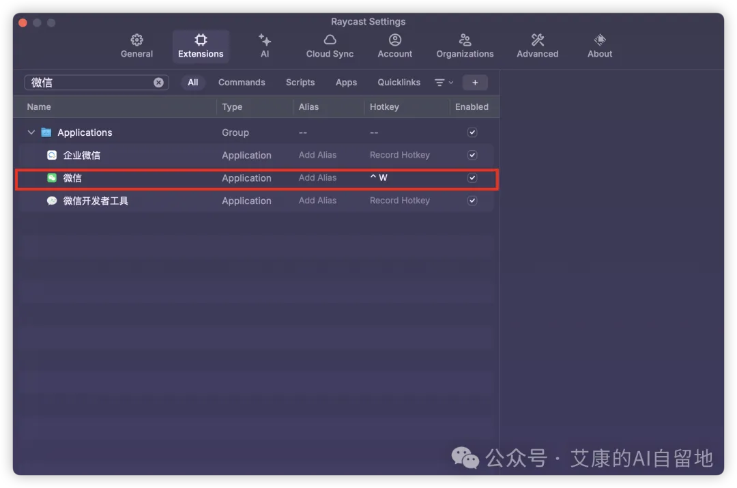Collapse the Applications group
This screenshot has height=488, width=737.
31,132
